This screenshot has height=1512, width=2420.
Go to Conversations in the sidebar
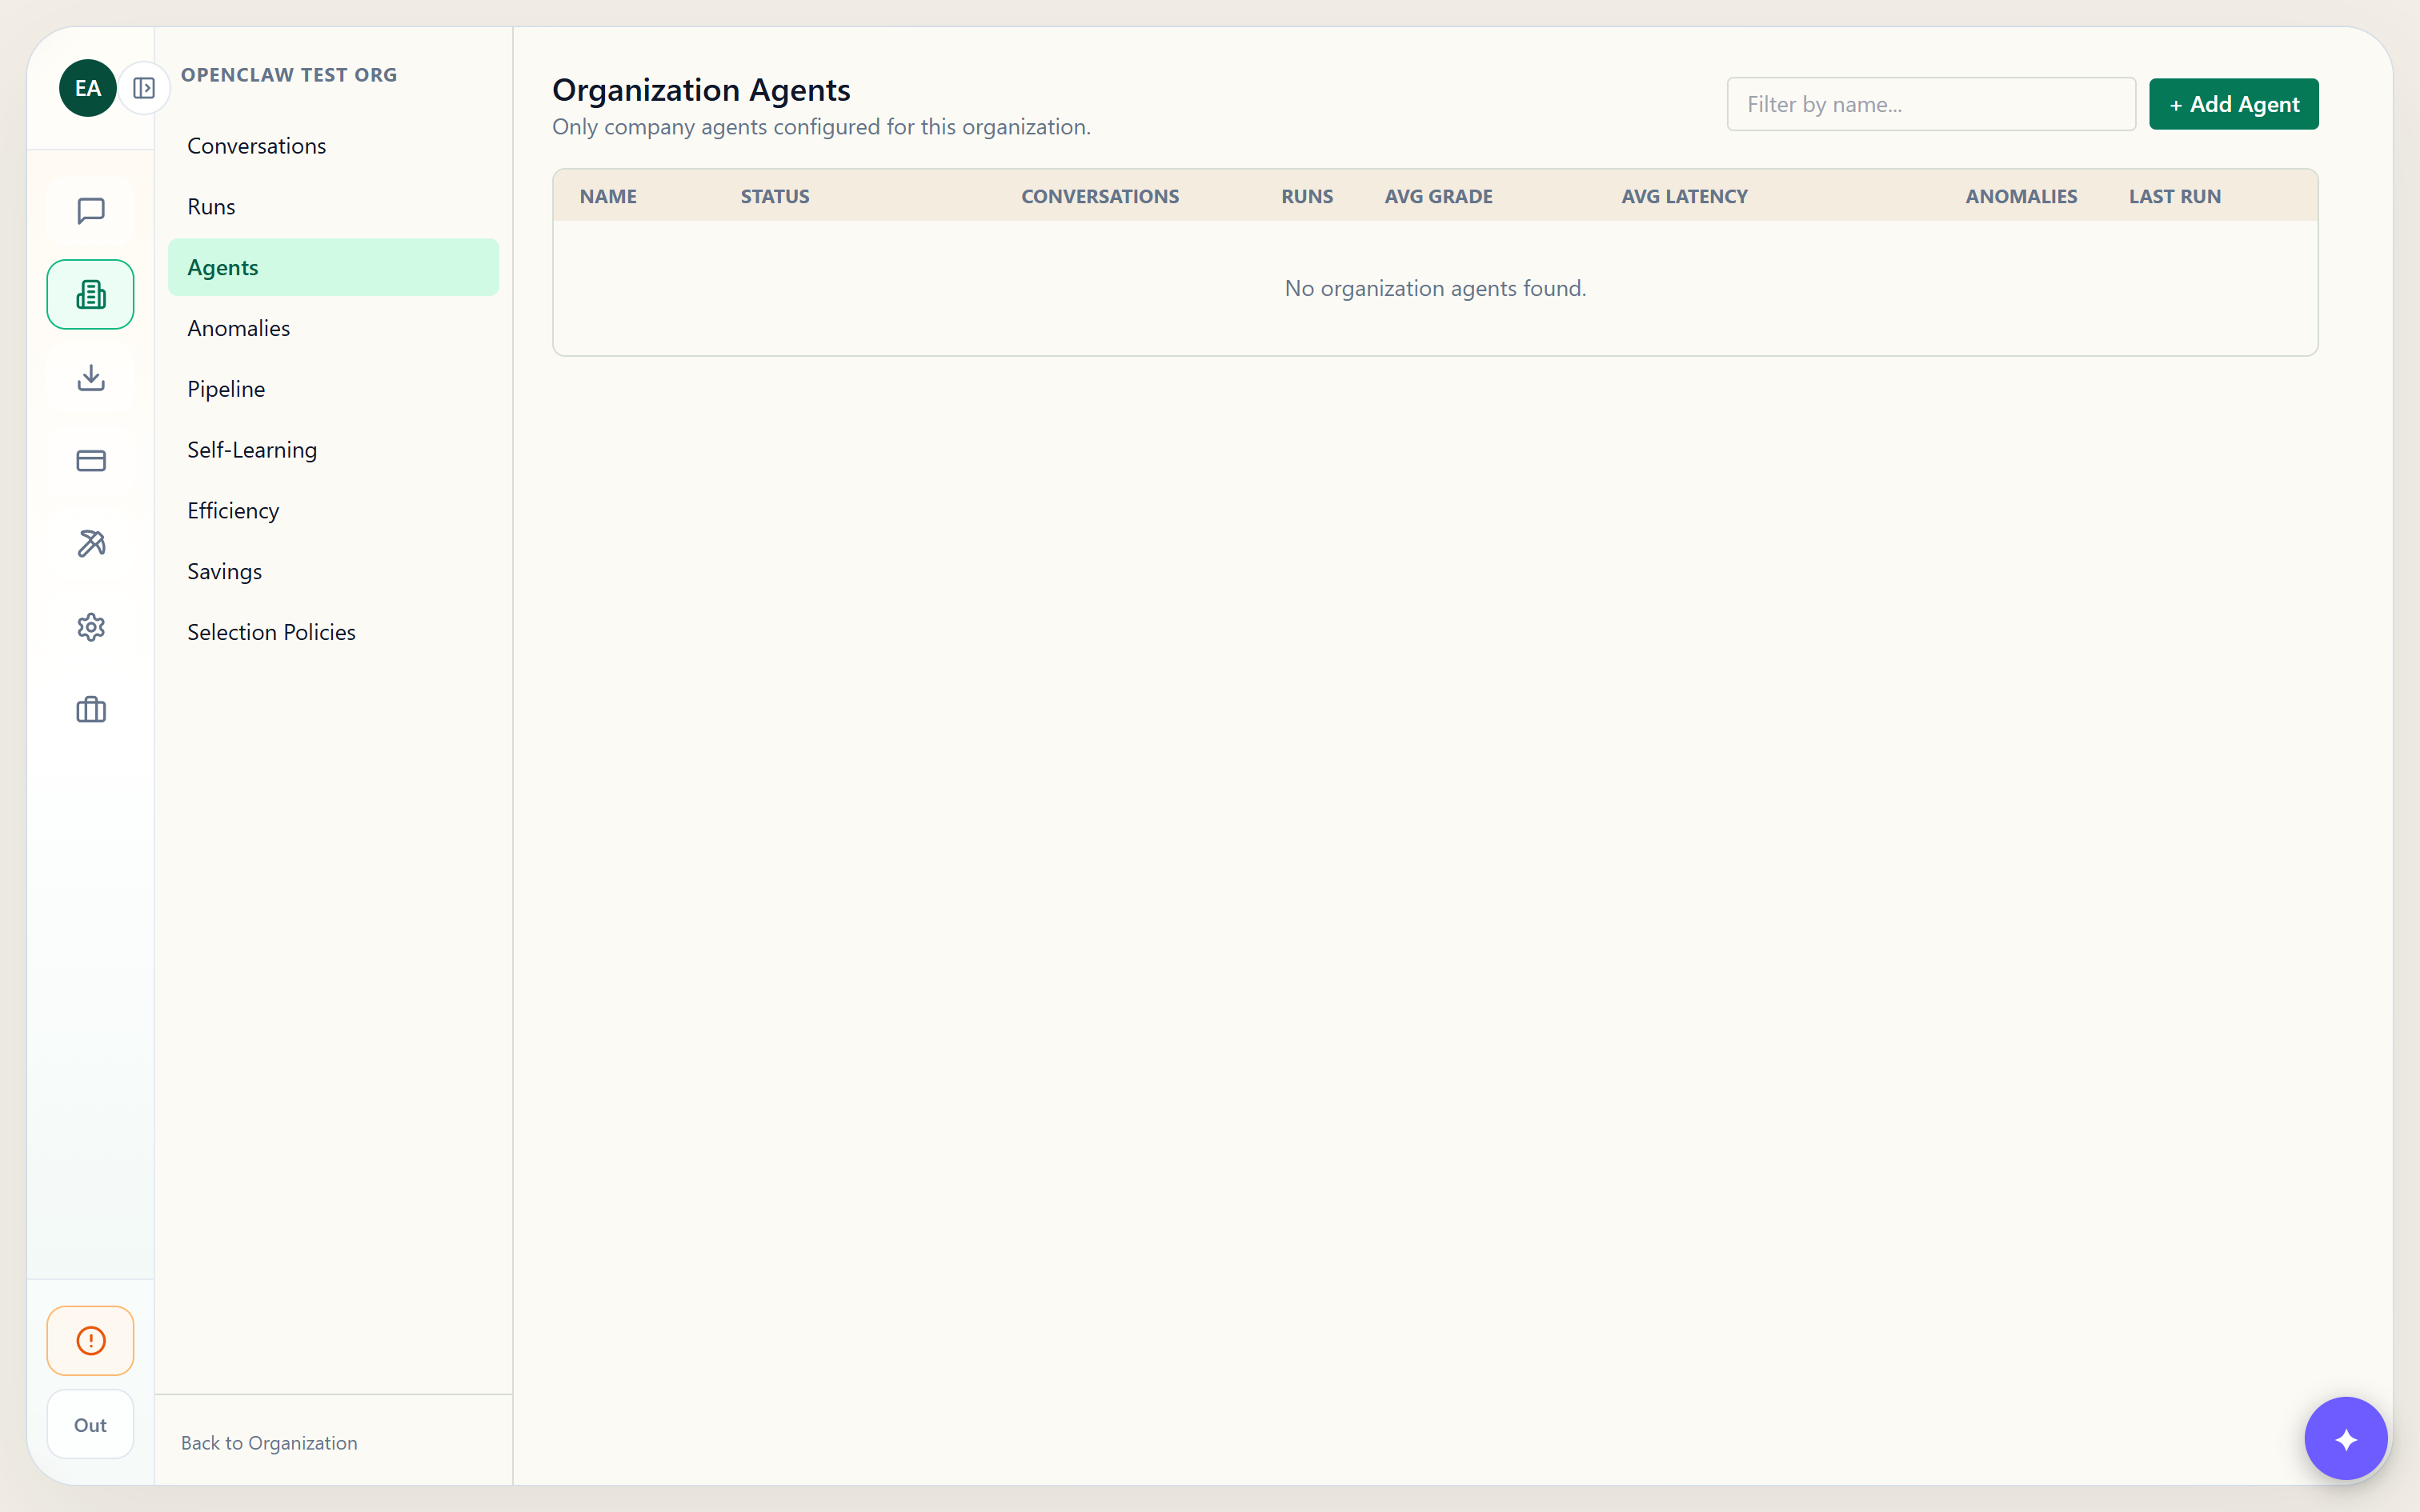point(333,146)
